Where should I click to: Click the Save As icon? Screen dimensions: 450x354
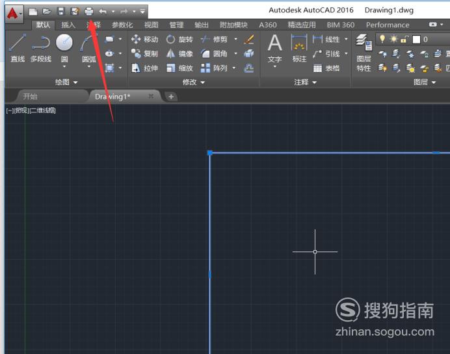(x=75, y=12)
